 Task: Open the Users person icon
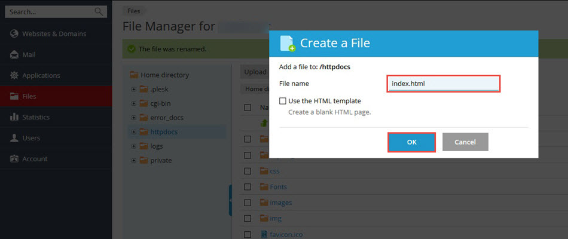point(14,138)
